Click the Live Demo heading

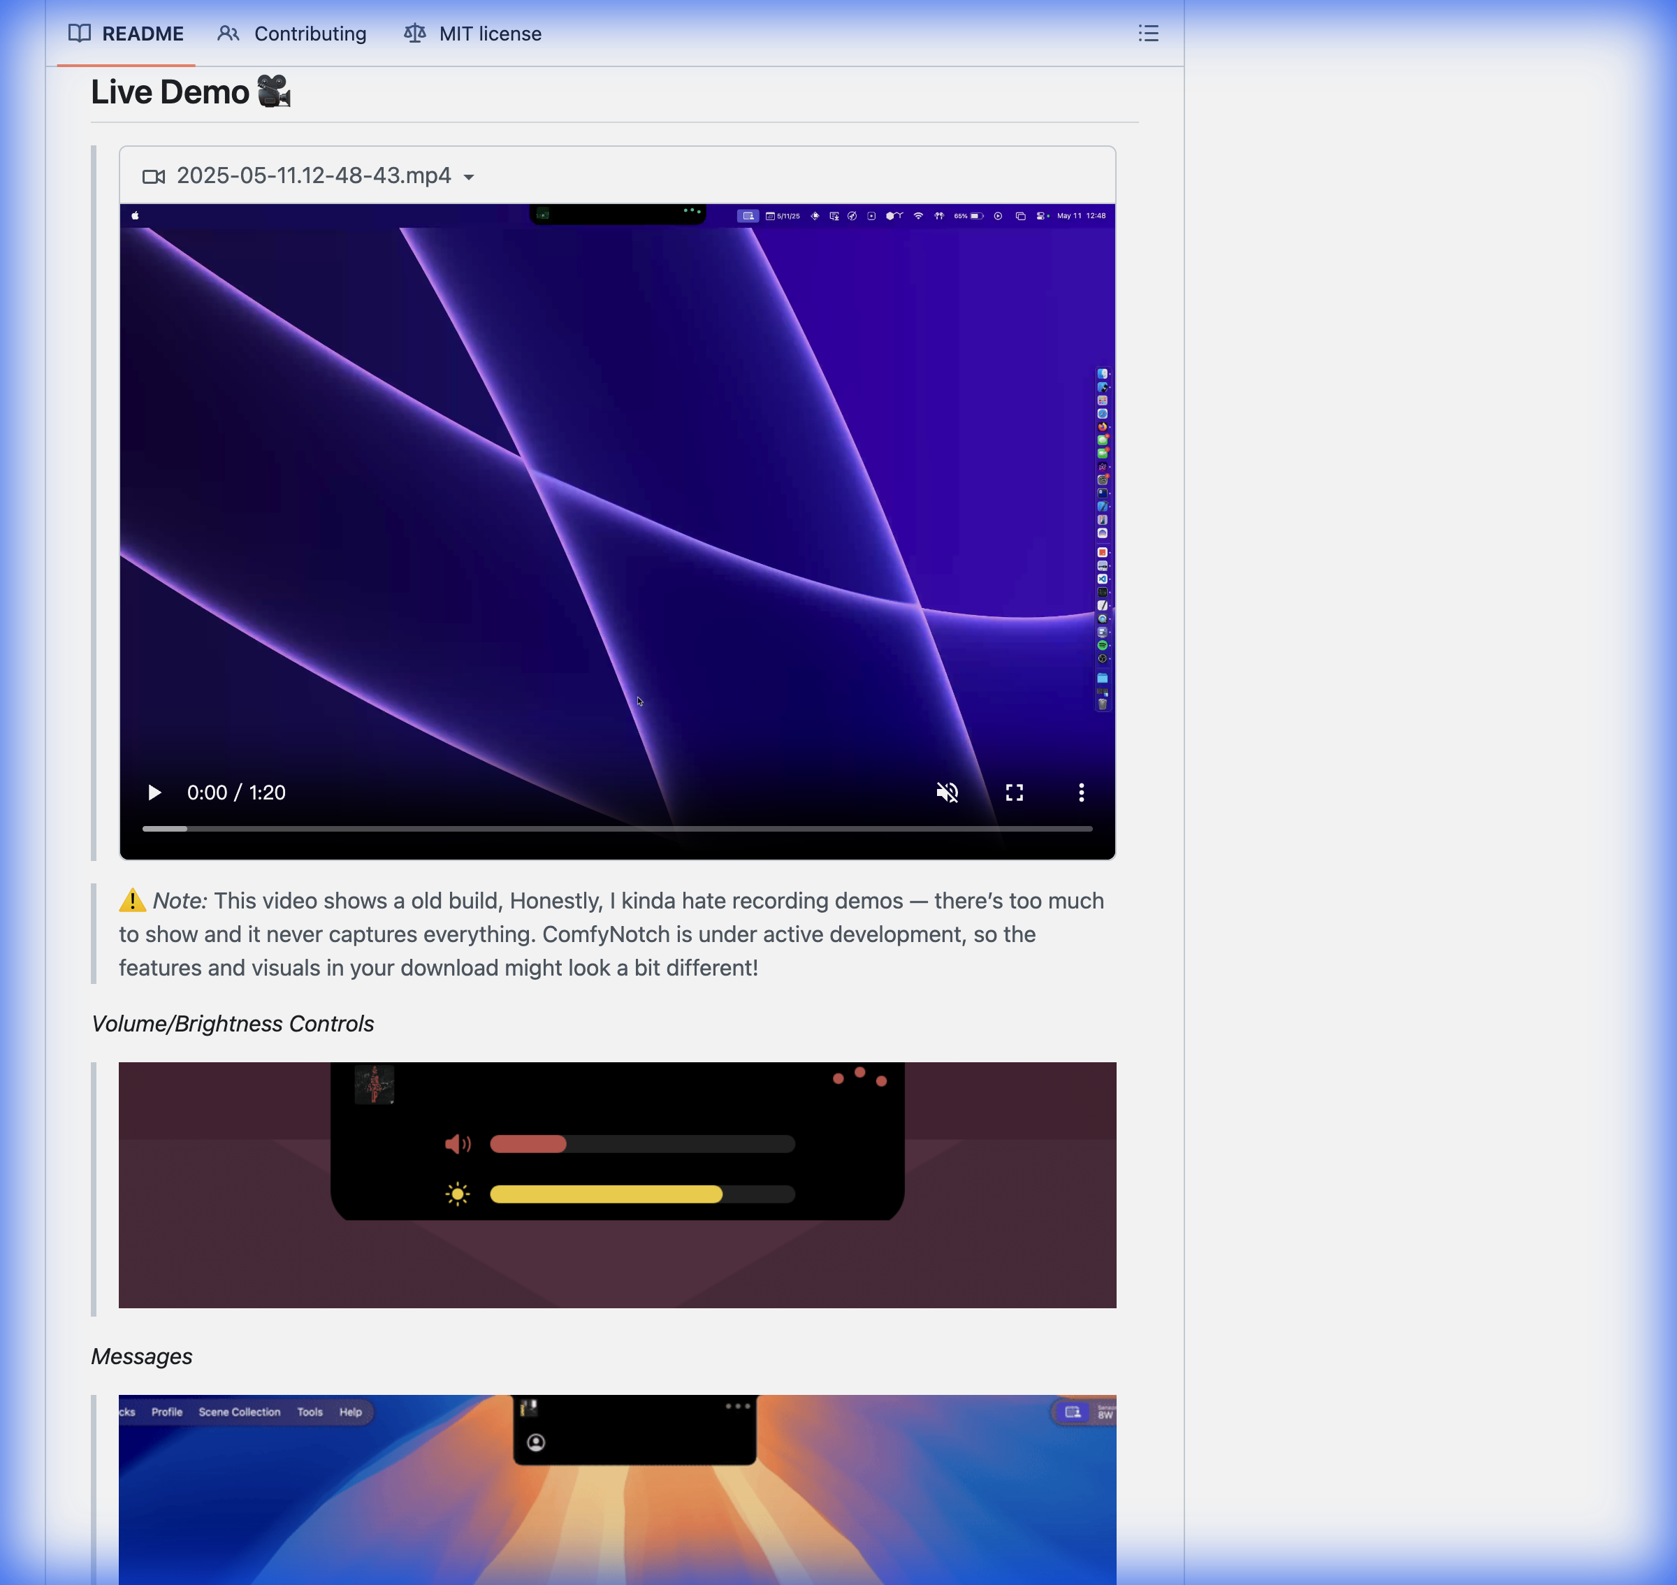(x=191, y=92)
